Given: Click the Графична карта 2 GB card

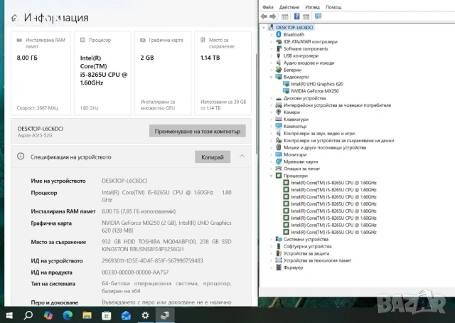Looking at the screenshot, I should point(163,73).
